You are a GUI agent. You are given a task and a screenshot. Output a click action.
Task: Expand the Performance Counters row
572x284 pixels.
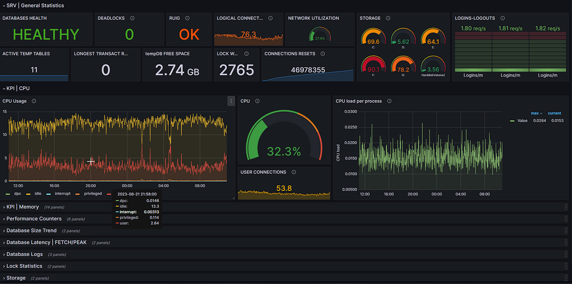(33, 219)
